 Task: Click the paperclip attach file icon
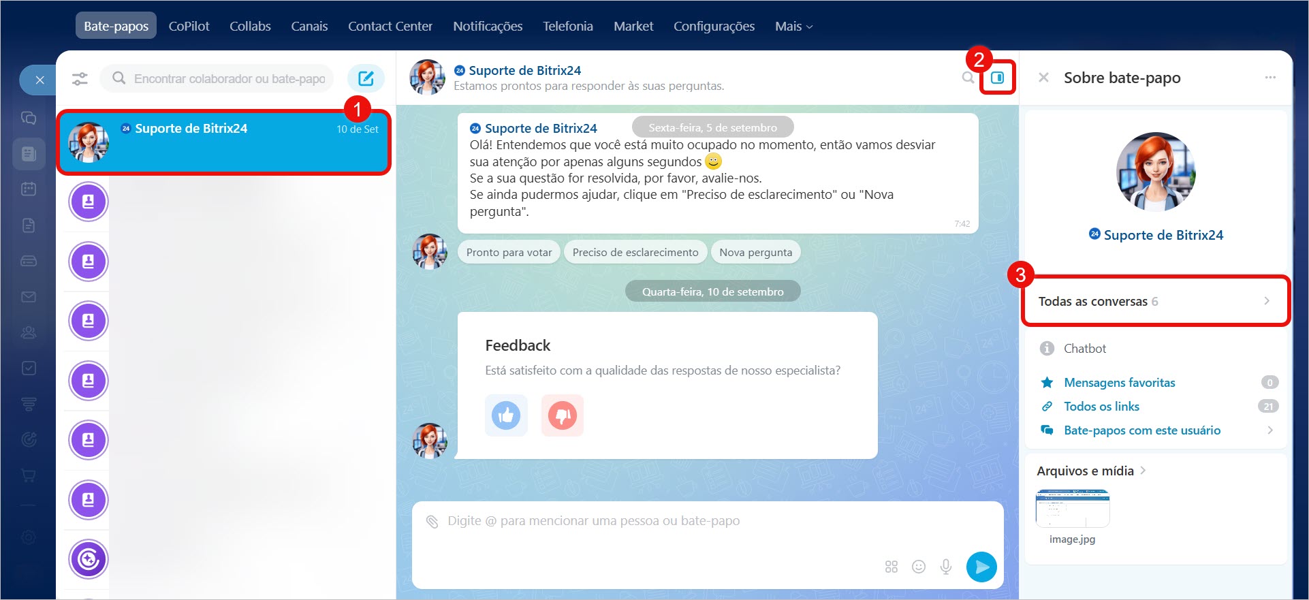432,522
